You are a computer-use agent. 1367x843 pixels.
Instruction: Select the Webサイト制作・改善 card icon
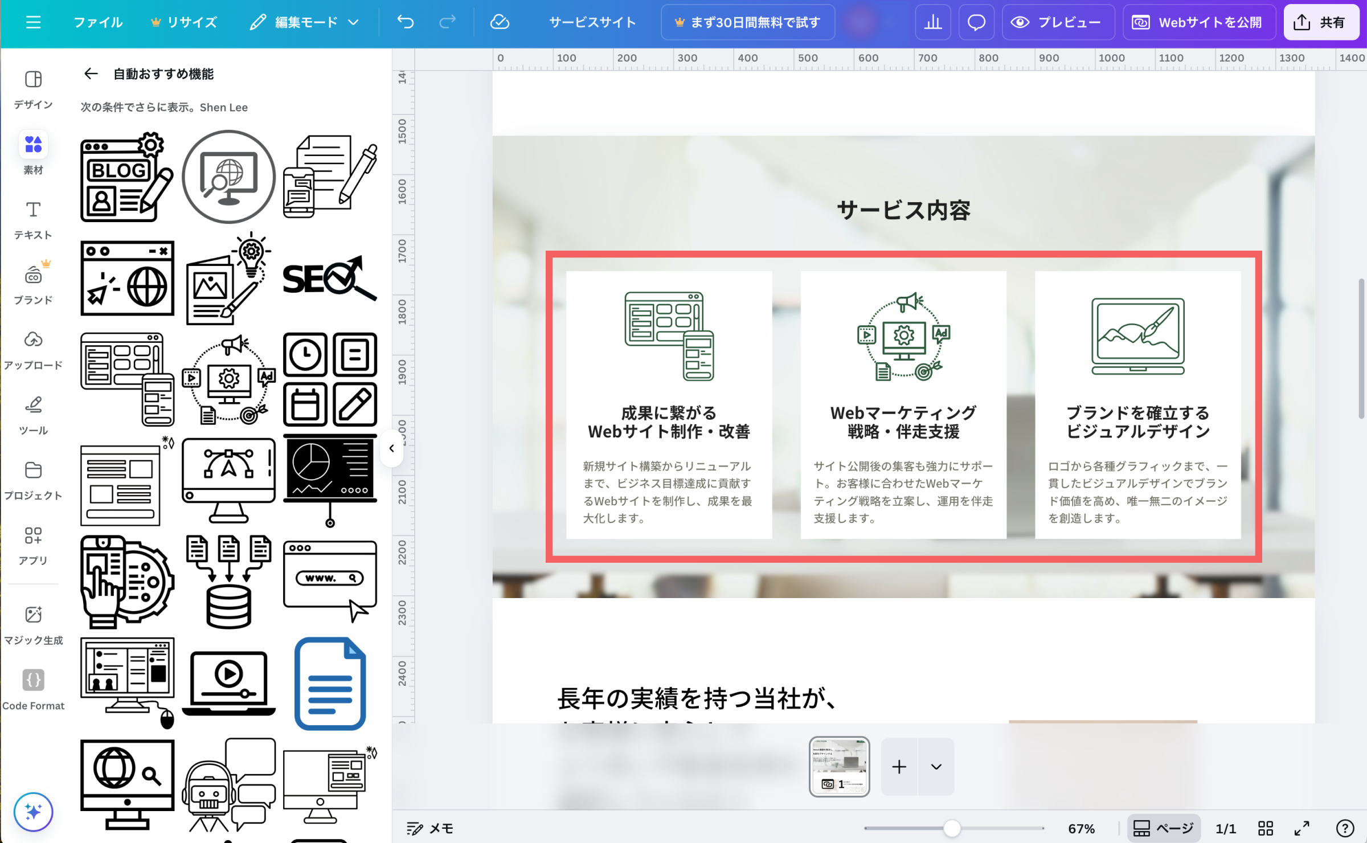(669, 336)
